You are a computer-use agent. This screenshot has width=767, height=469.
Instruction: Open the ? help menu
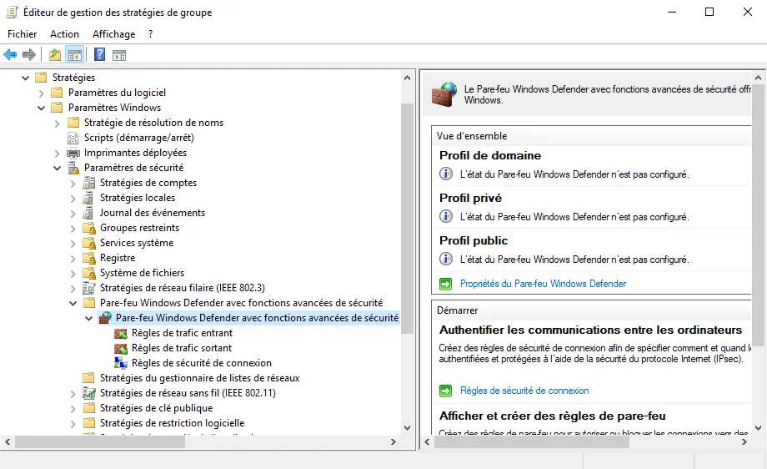(151, 33)
